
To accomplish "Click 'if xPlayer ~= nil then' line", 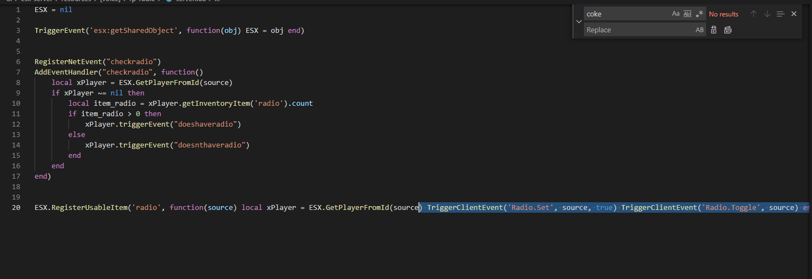I will click(98, 93).
